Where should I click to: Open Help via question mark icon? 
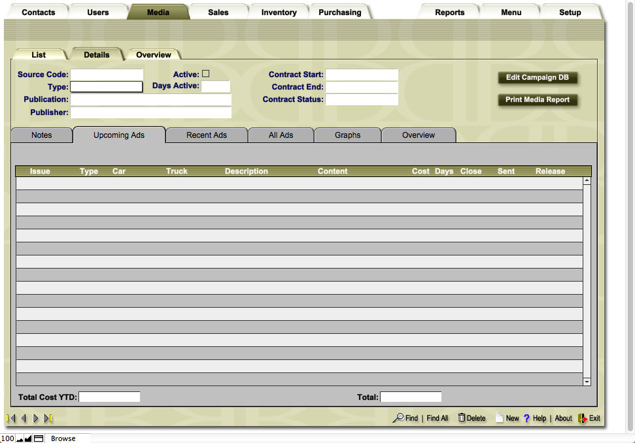click(526, 418)
